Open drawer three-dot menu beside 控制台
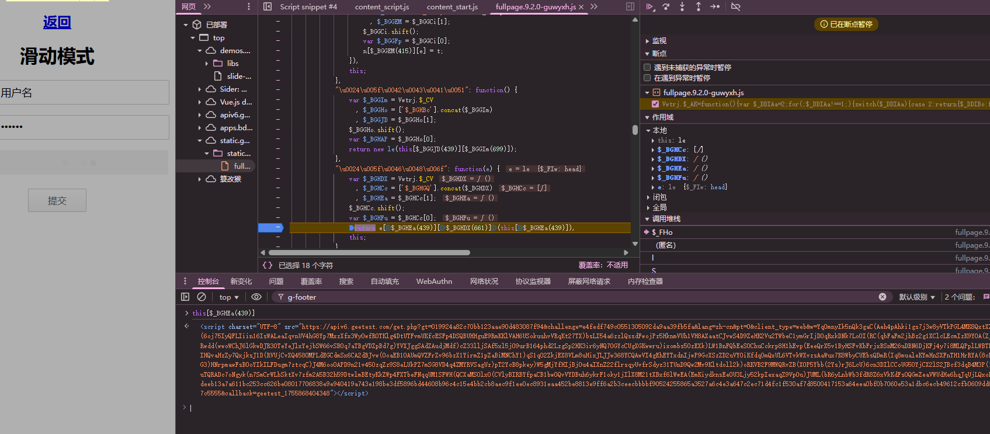This screenshot has width=990, height=434. pyautogui.click(x=185, y=281)
